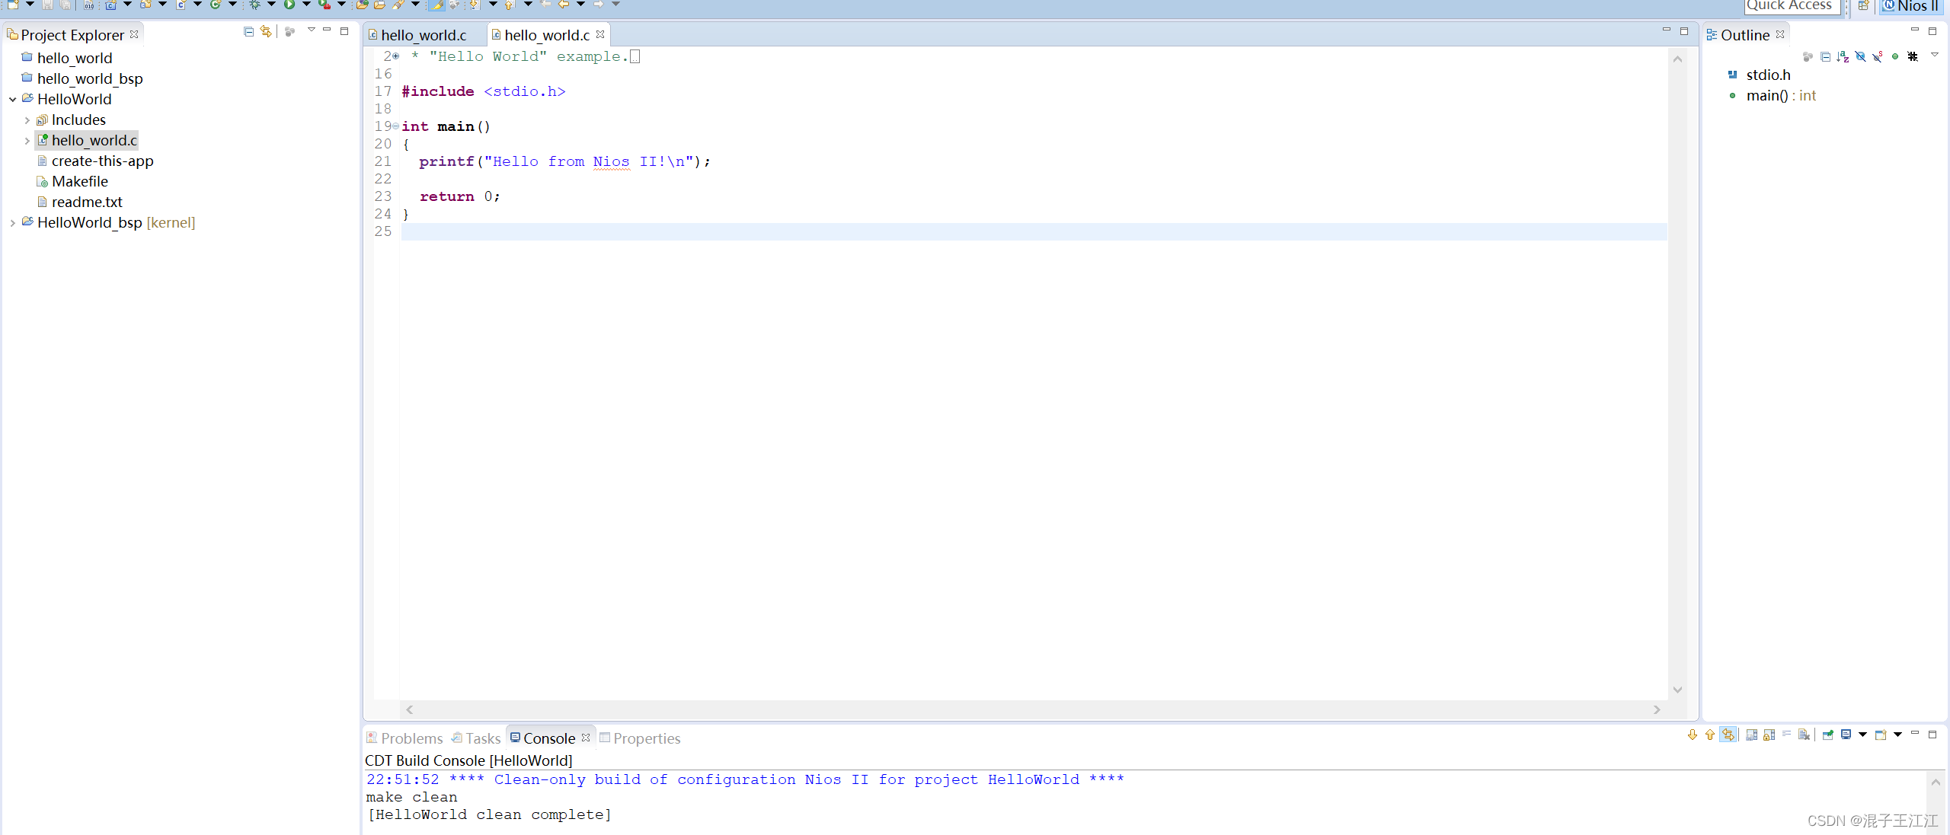The width and height of the screenshot is (1950, 835).
Task: Click Open Console icon in Console toolbar
Action: [x=1881, y=735]
